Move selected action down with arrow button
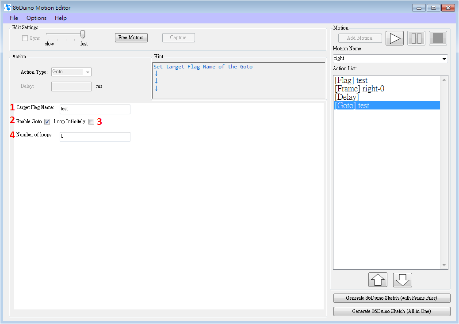Viewport: 459px width, 324px height. (x=402, y=279)
